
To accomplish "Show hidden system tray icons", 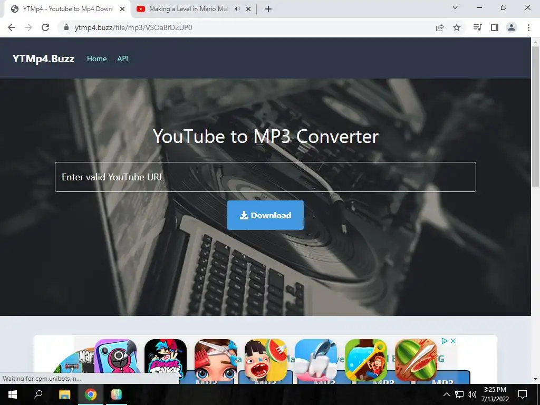I will coord(446,394).
